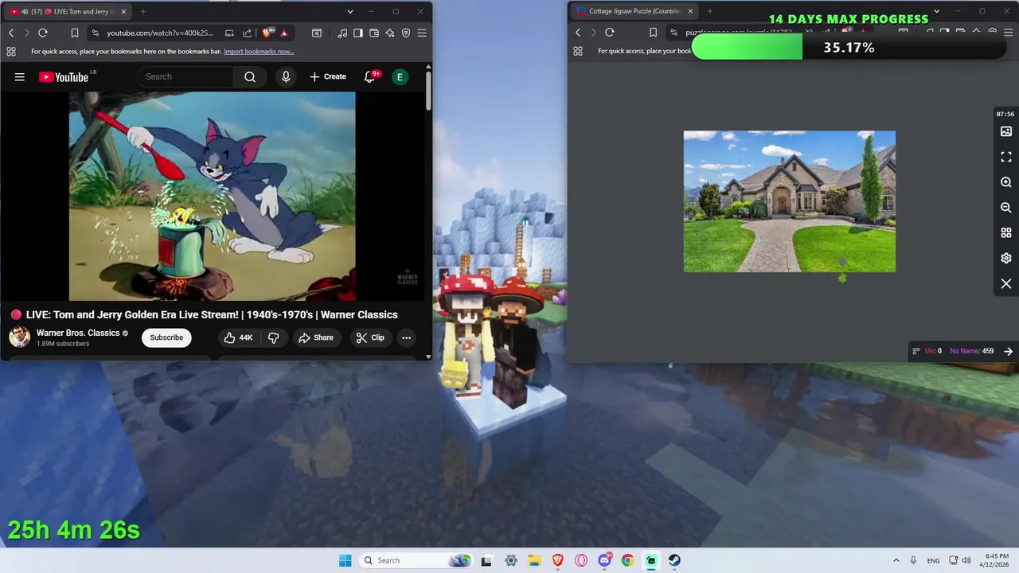Mute the YouTube tab via speaker icon

pos(25,11)
